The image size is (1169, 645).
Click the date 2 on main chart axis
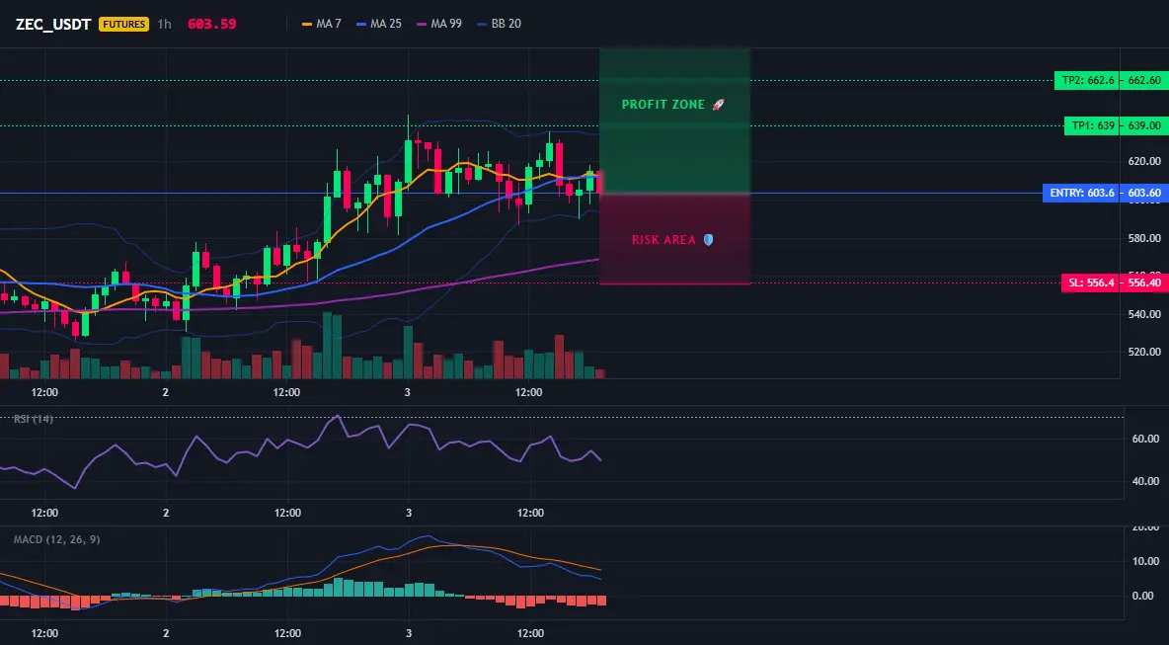tap(165, 392)
